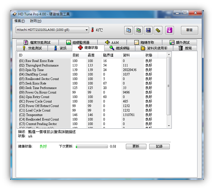214x190 pixels.
Task: Click the 更新 update button
Action: (136, 147)
